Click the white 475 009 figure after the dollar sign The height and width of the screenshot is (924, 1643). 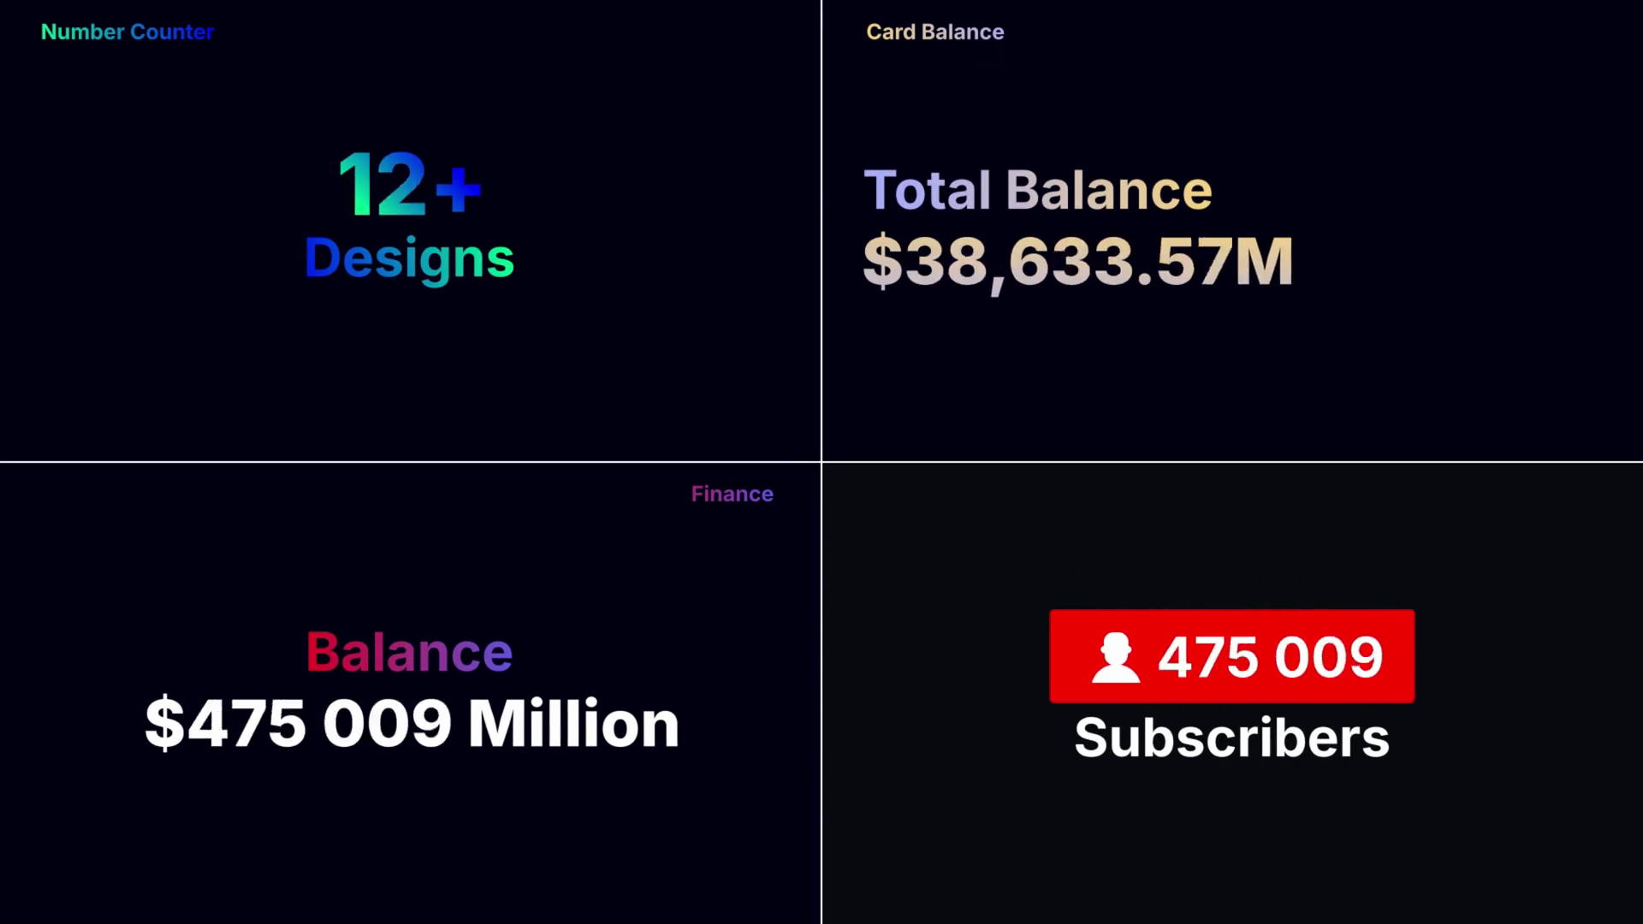pos(319,724)
